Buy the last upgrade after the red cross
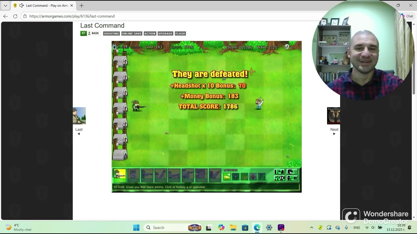The width and height of the screenshot is (417, 234). [262, 176]
